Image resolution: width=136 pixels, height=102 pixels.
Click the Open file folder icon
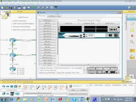[7, 8]
